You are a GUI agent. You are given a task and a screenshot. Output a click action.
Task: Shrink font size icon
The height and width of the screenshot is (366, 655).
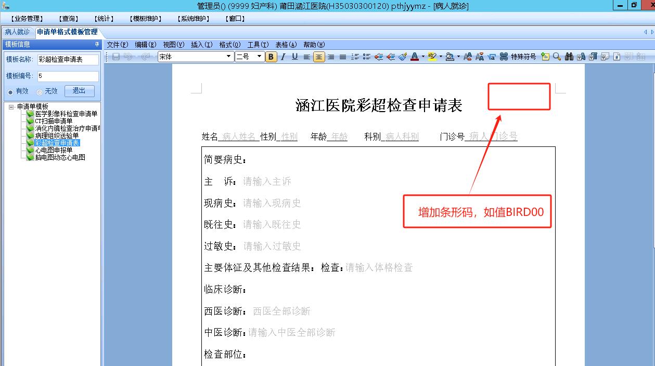[x=480, y=57]
